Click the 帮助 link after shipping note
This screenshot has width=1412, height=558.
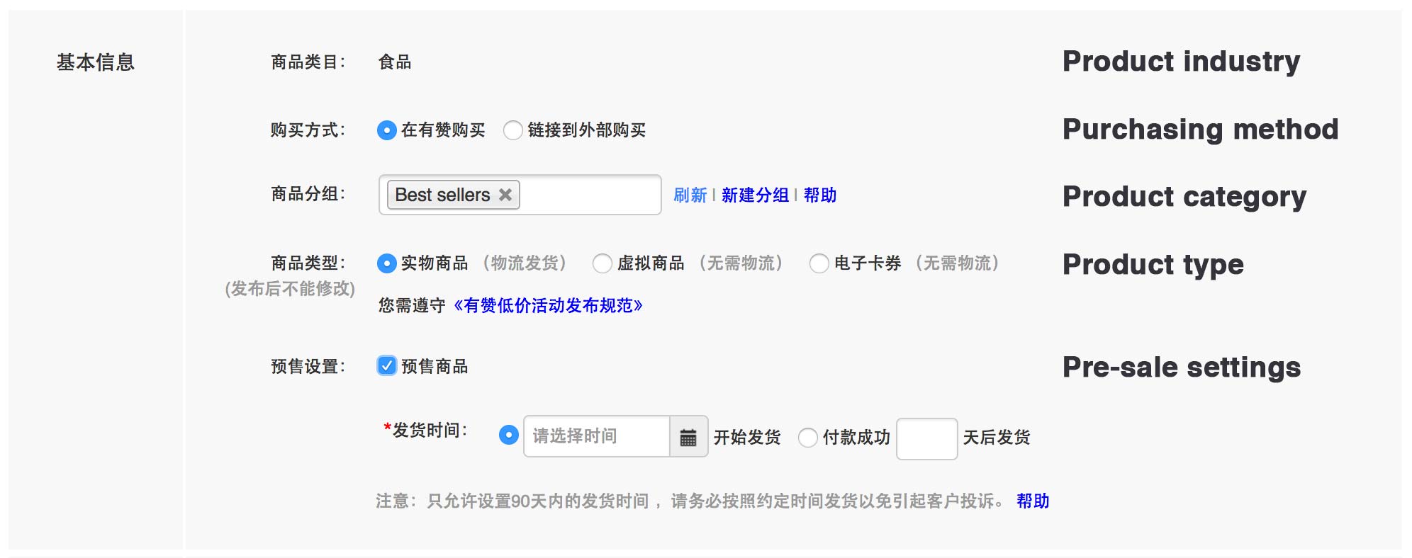pos(1033,501)
